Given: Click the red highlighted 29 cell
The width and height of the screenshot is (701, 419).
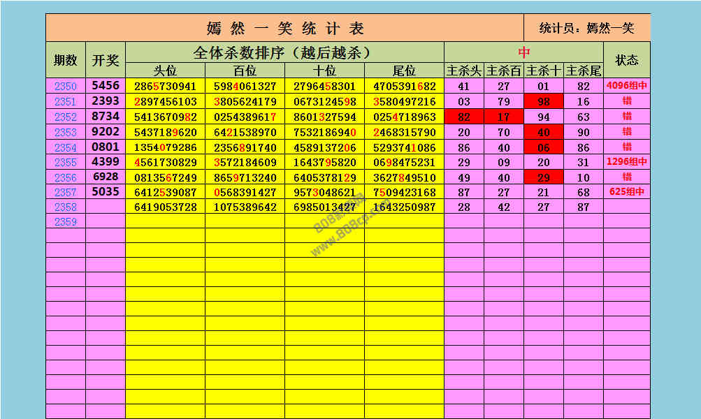Looking at the screenshot, I should click(x=543, y=177).
